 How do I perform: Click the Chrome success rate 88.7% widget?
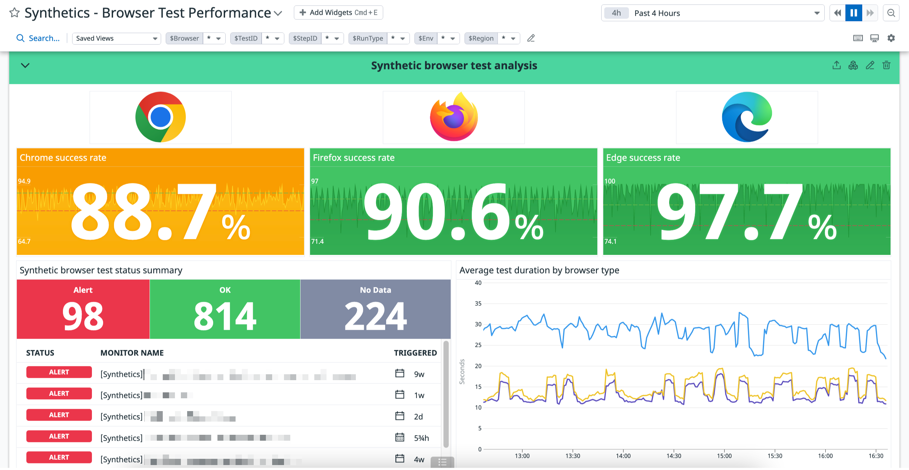pyautogui.click(x=160, y=202)
